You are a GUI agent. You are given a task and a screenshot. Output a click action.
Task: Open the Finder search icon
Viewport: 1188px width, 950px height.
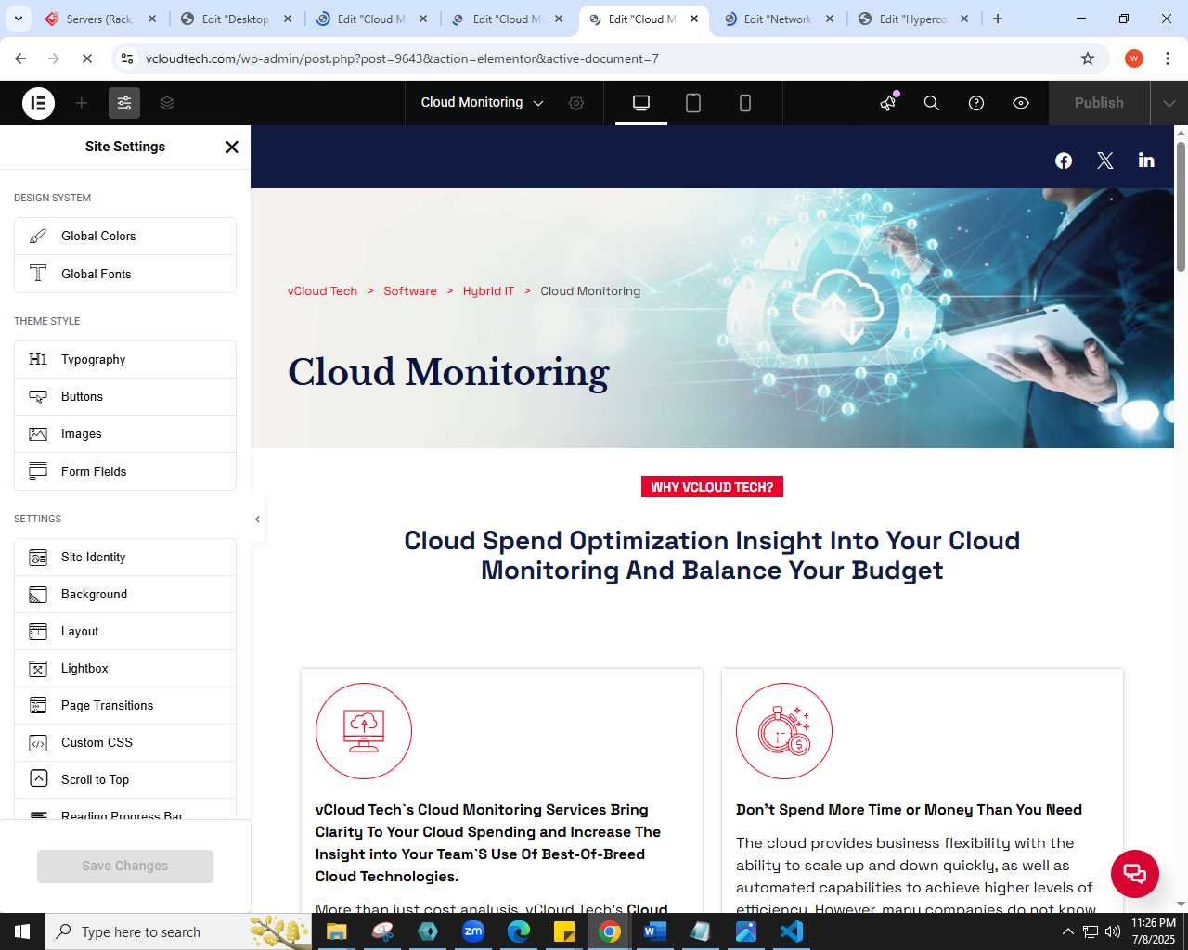[932, 103]
